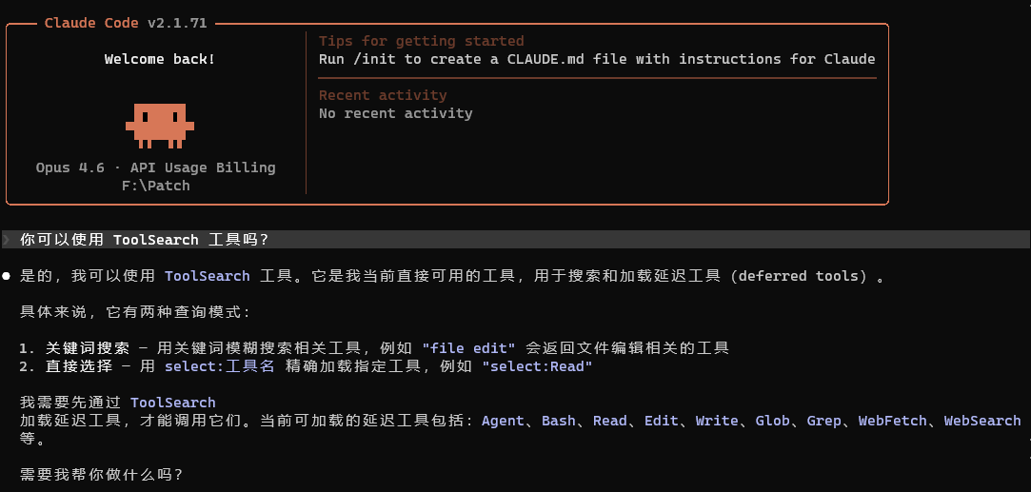Click the "select:Read" example string
Viewport: 1031px width, 492px height.
point(537,366)
